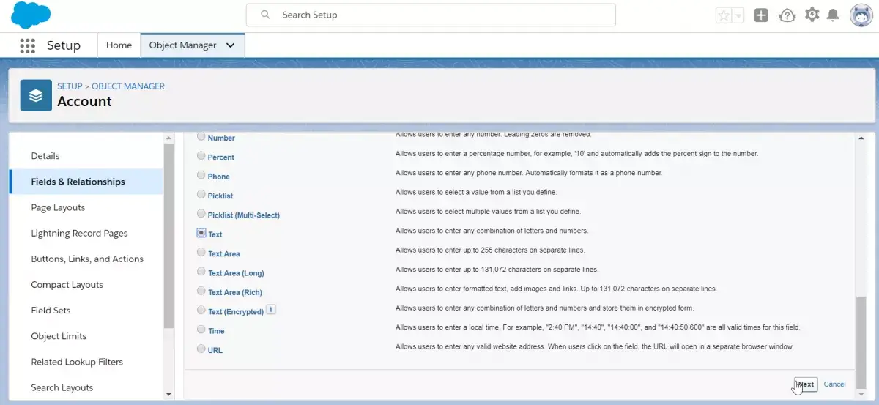
Task: Select Fields & Relationships in sidebar
Action: tap(86, 182)
